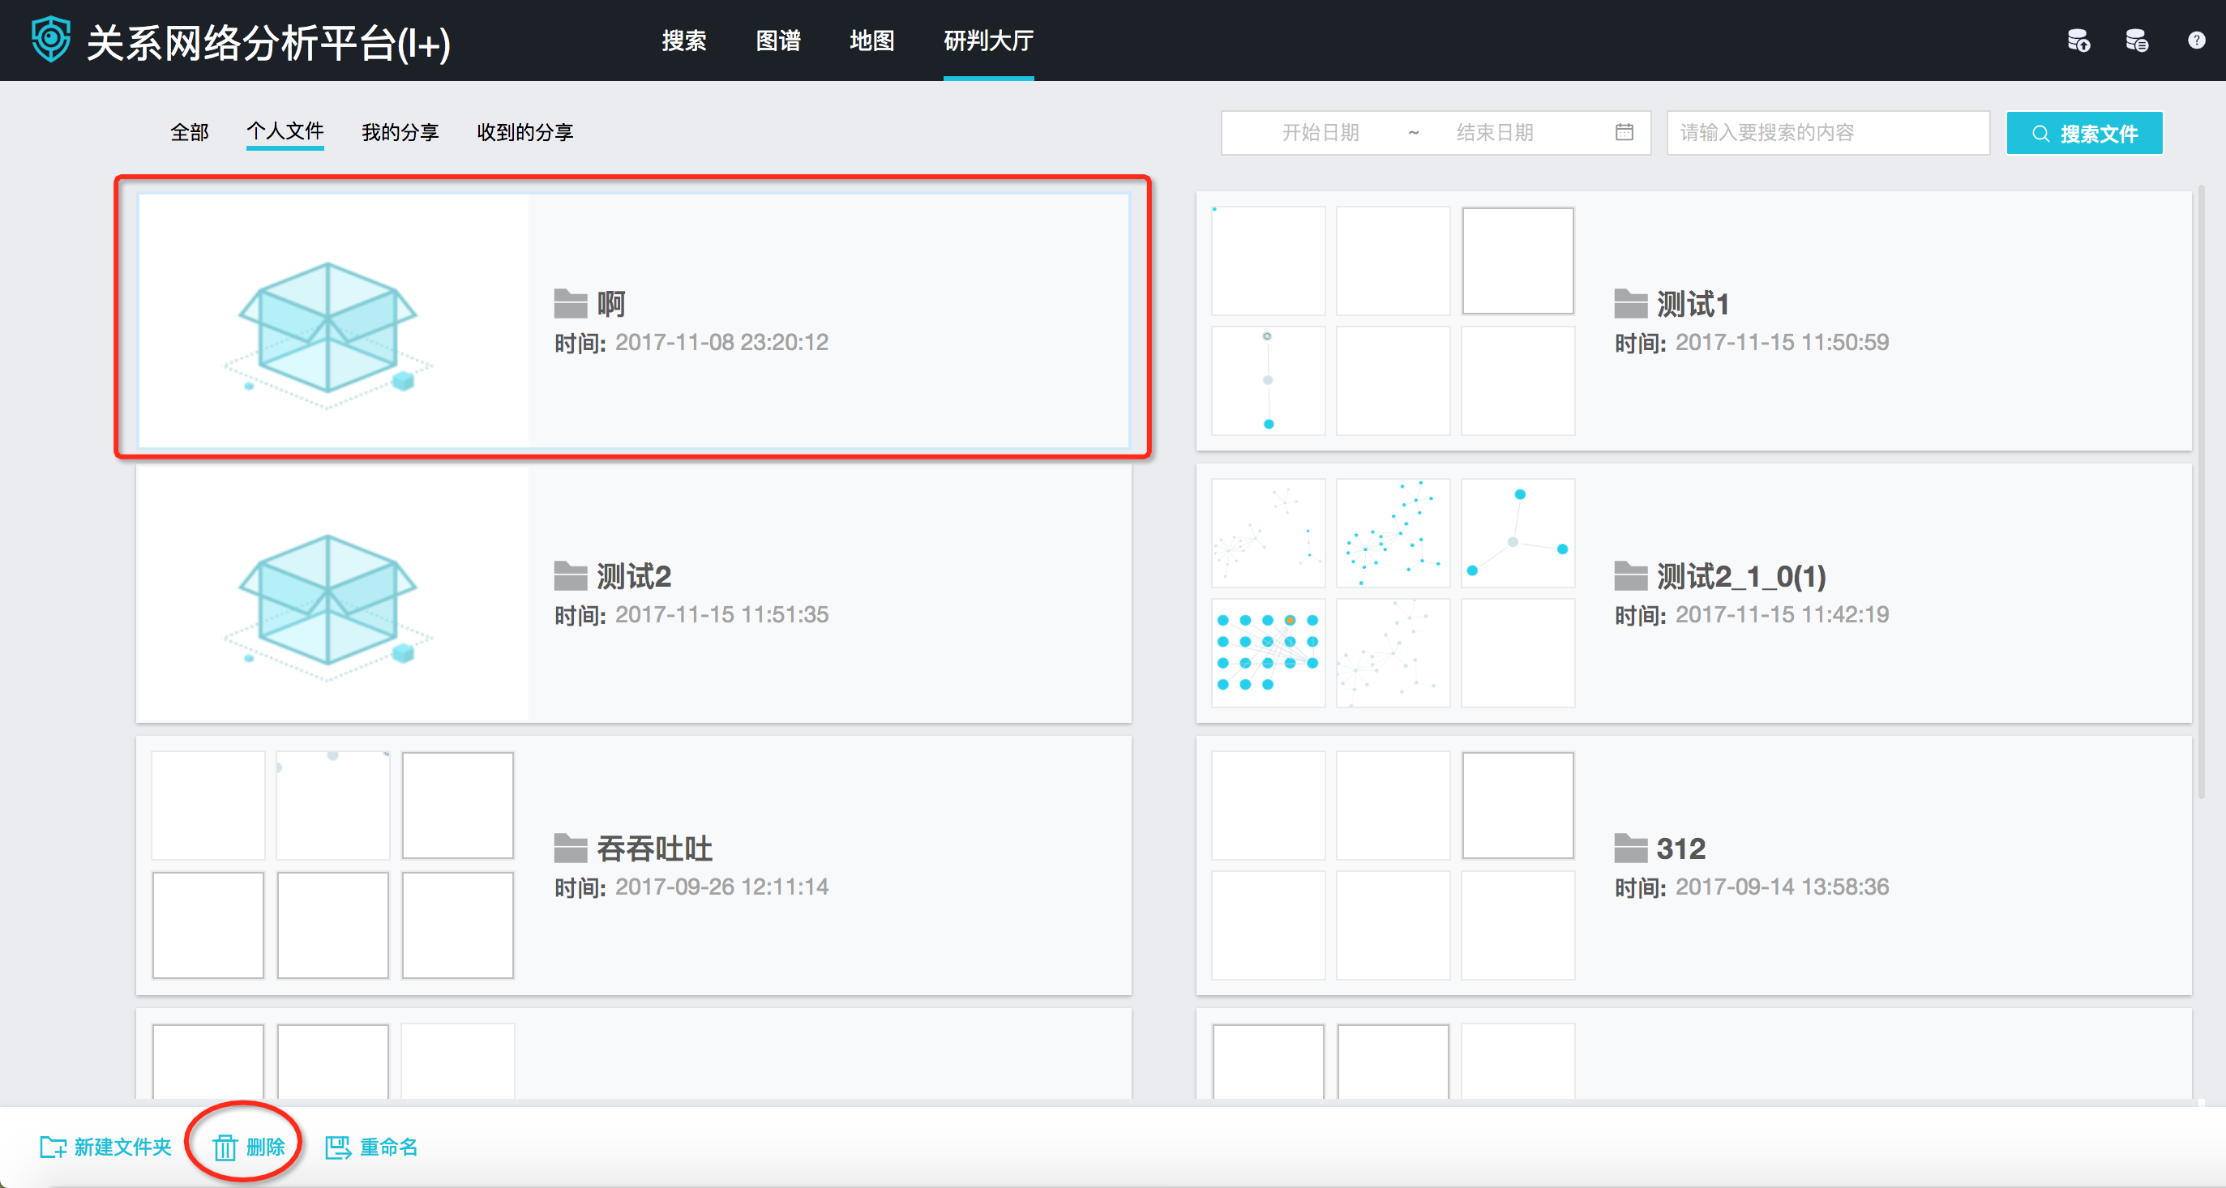The width and height of the screenshot is (2226, 1188).
Task: Focus the 请输入要搜索的内容 search box
Action: pyautogui.click(x=1828, y=132)
